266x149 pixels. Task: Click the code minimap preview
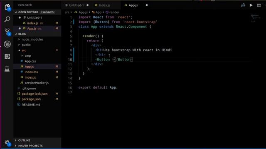(x=256, y=18)
